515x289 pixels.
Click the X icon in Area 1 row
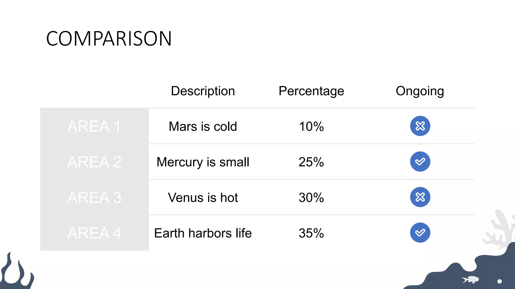[x=420, y=126]
